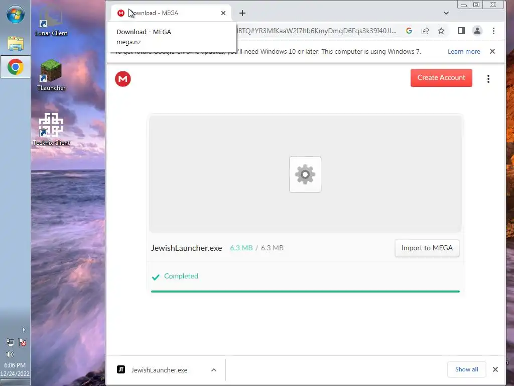This screenshot has width=514, height=386.
Task: Open the Windows Start orb
Action: click(x=16, y=14)
